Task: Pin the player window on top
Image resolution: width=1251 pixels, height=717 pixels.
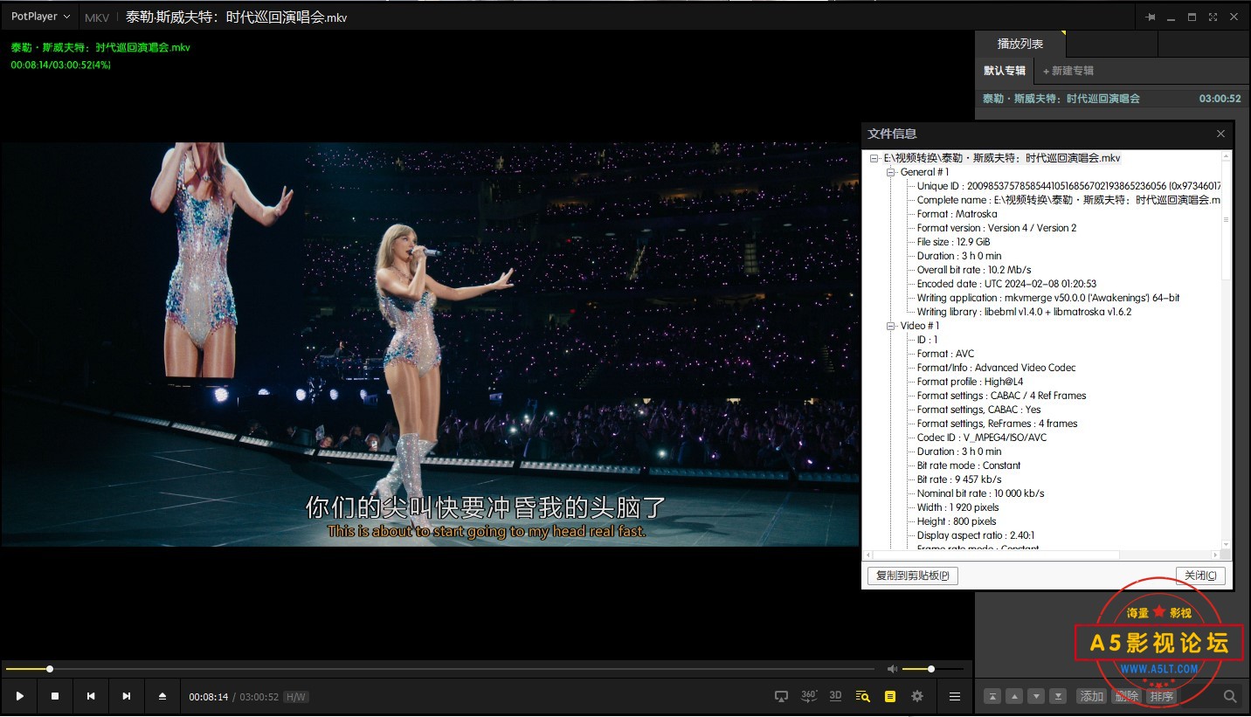Action: [1151, 17]
